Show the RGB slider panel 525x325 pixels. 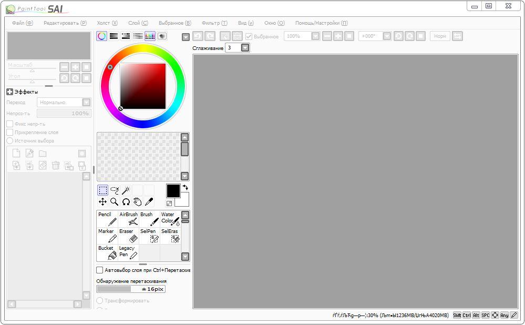[x=114, y=36]
